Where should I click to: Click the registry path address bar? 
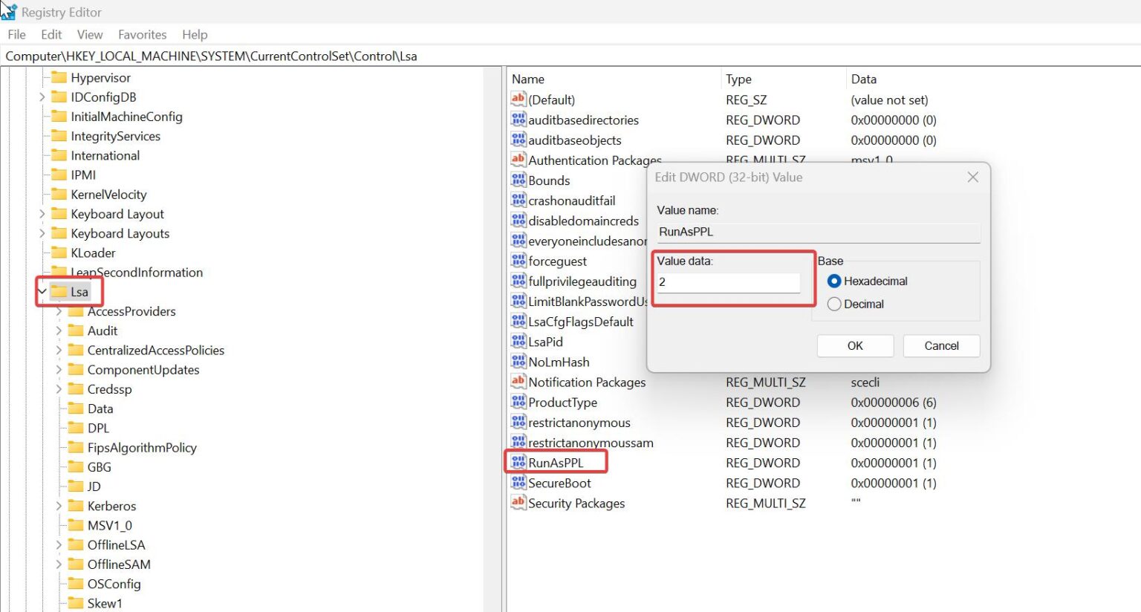coord(297,56)
